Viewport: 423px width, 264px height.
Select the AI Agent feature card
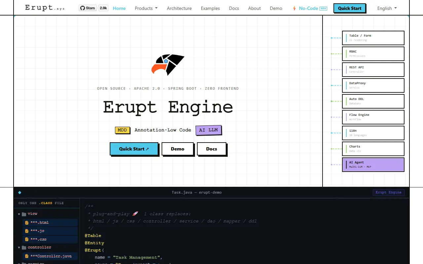pyautogui.click(x=373, y=165)
